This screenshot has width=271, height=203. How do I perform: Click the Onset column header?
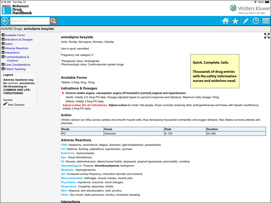[134, 129]
